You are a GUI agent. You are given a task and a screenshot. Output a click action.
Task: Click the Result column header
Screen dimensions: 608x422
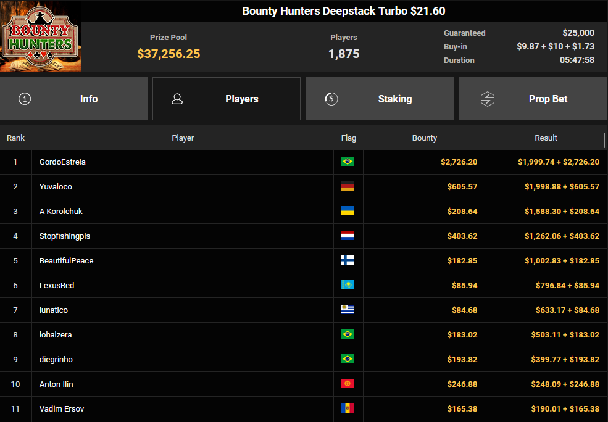click(x=546, y=138)
